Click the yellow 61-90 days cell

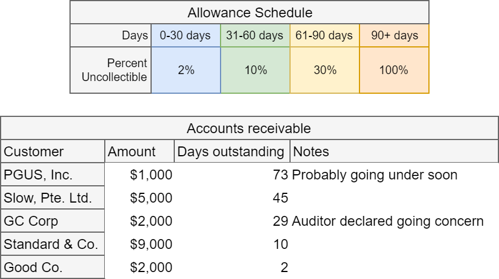click(324, 35)
